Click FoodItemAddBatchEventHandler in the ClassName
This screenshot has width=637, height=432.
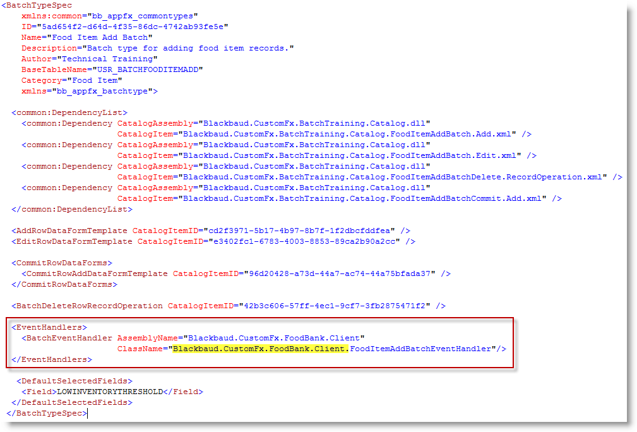point(420,349)
